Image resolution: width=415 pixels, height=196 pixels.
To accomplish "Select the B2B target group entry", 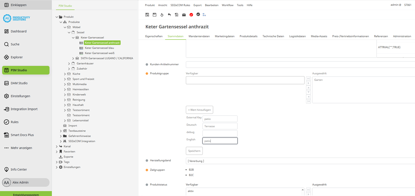I will pyautogui.click(x=191, y=170).
